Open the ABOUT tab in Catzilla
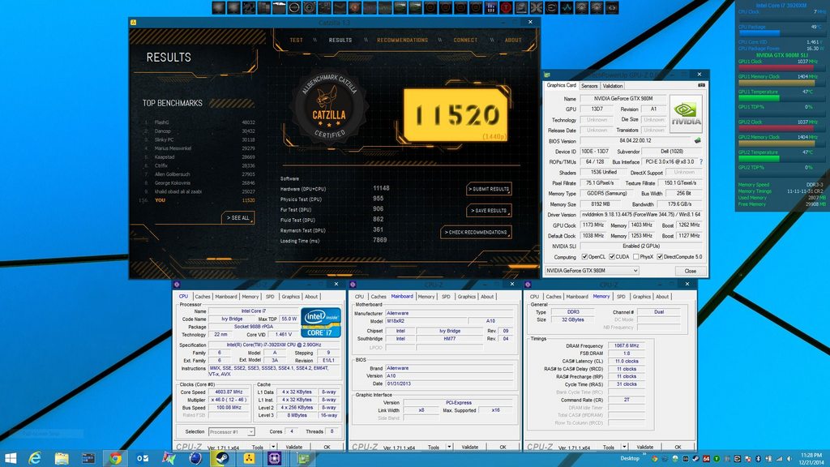Viewport: 830px width, 467px height. click(x=513, y=41)
